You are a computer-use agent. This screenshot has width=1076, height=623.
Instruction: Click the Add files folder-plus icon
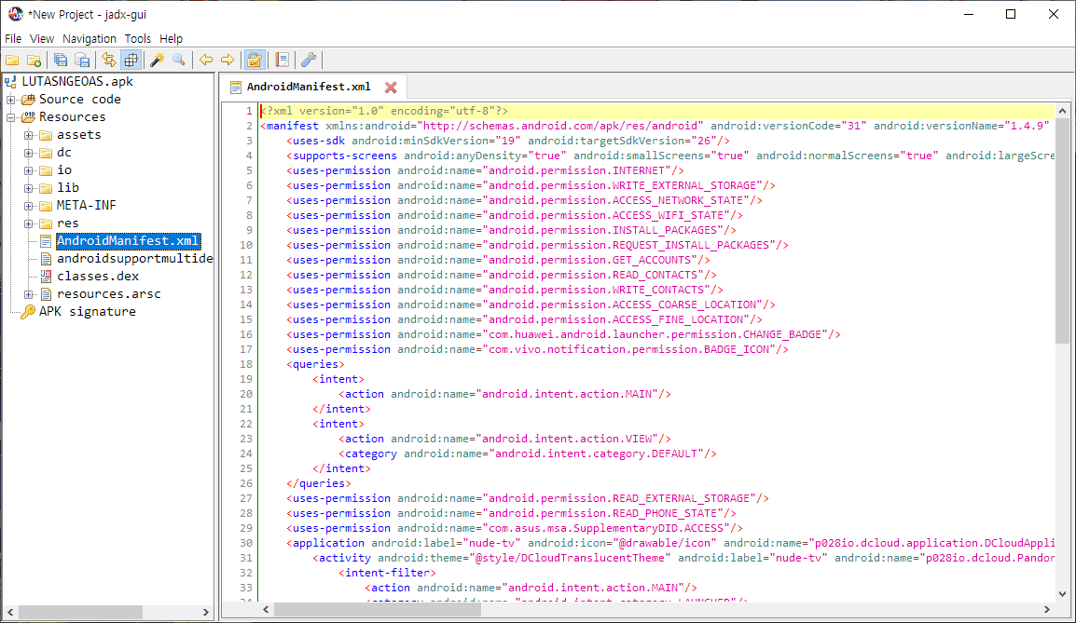[34, 61]
